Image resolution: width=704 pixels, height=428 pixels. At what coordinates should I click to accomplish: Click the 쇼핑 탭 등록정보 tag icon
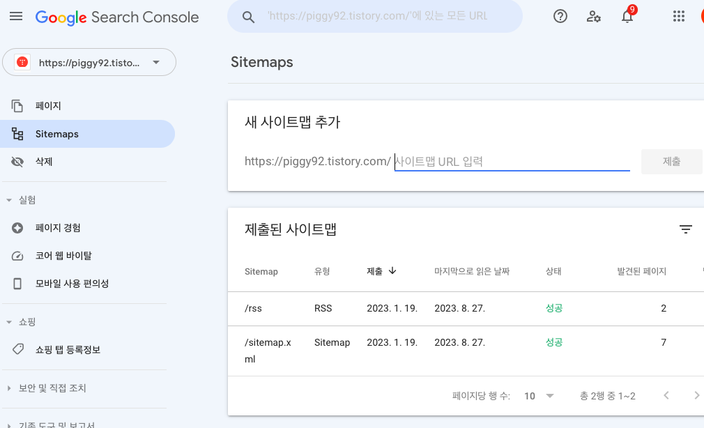tap(17, 349)
